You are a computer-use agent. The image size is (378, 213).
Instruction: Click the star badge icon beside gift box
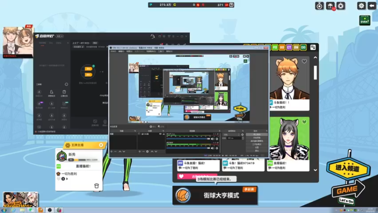tap(341, 6)
